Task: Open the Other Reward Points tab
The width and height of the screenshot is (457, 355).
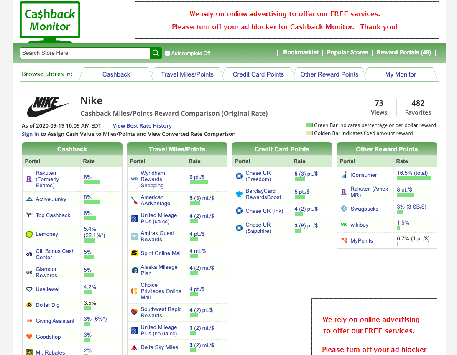Action: pyautogui.click(x=329, y=74)
